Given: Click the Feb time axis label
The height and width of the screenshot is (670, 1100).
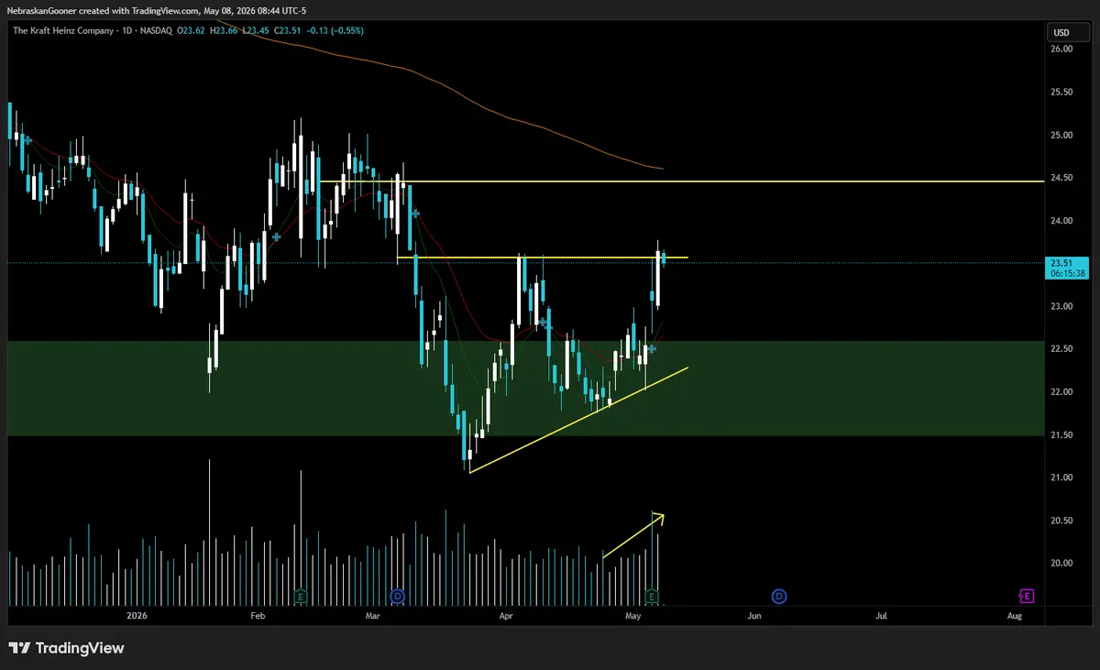Looking at the screenshot, I should coord(258,617).
